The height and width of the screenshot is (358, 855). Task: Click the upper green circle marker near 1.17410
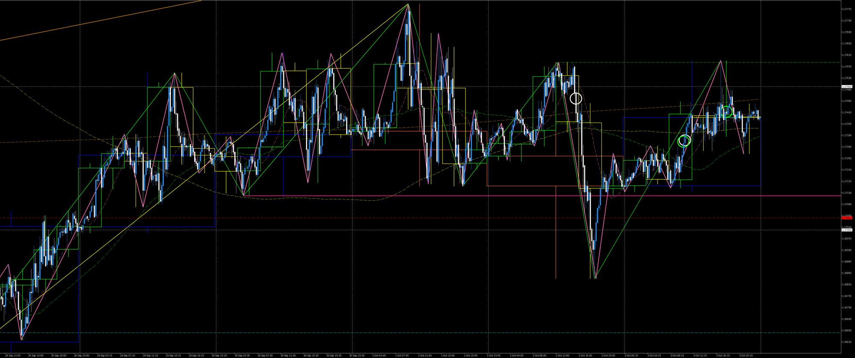click(x=727, y=112)
